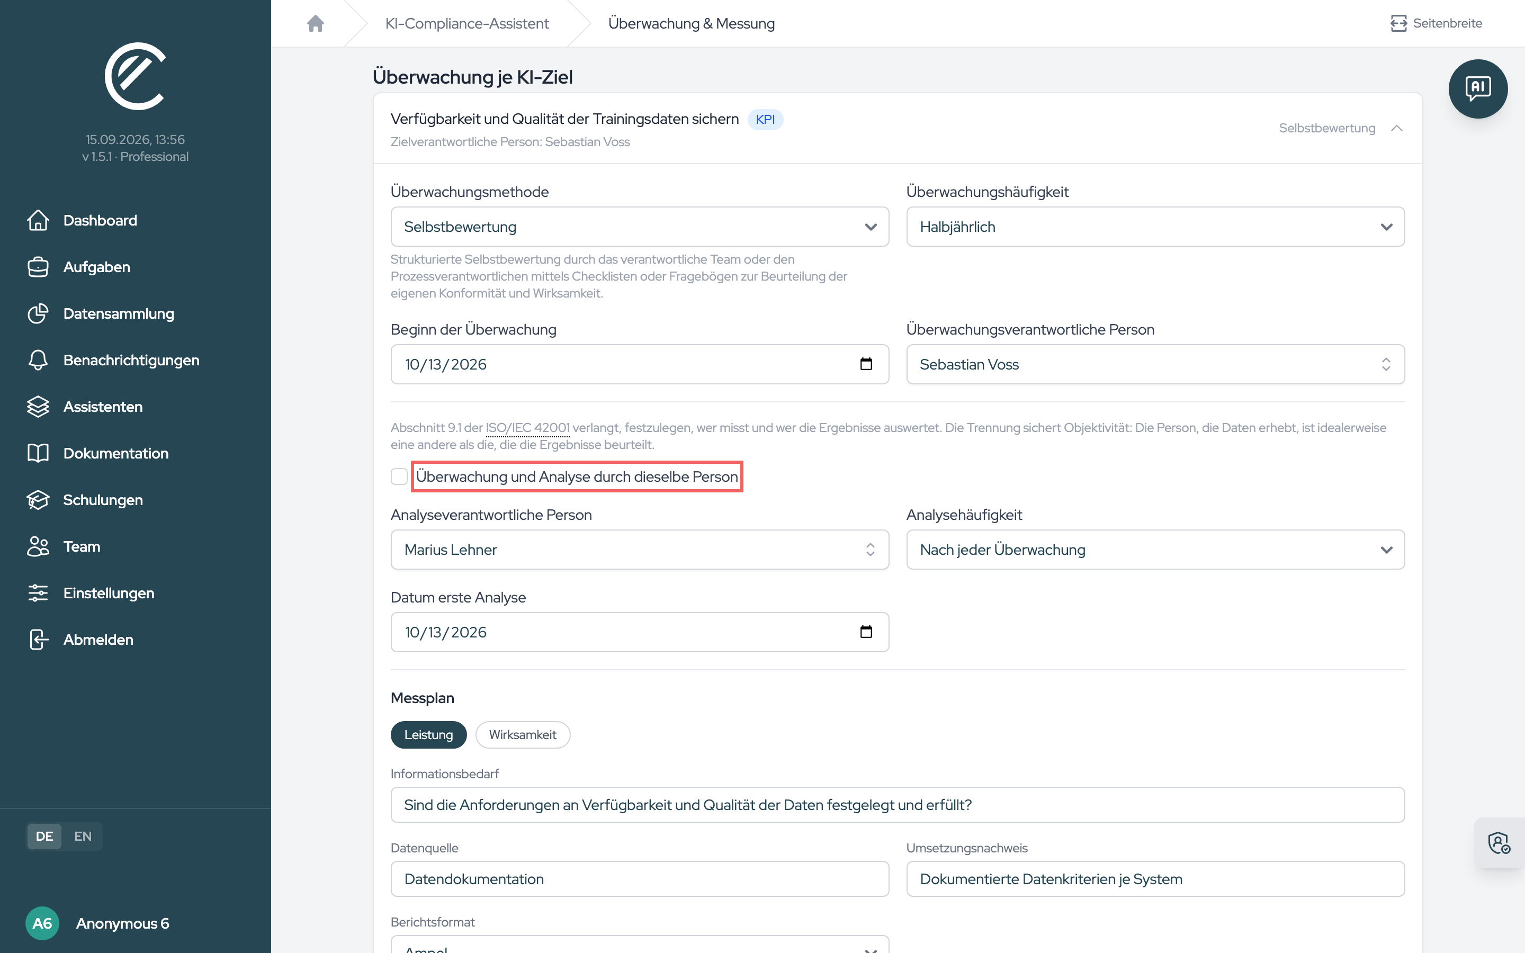
Task: Open the Analysehäufigkeit dropdown
Action: pos(1155,550)
